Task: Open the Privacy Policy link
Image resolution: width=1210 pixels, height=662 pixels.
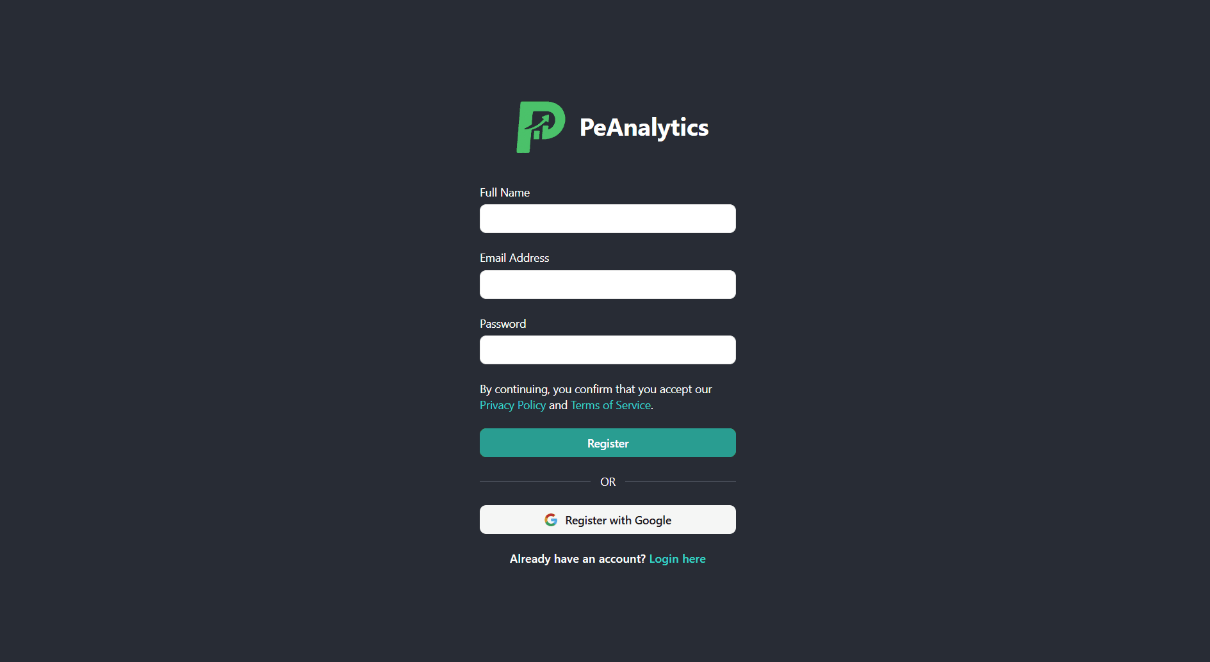Action: pos(512,405)
